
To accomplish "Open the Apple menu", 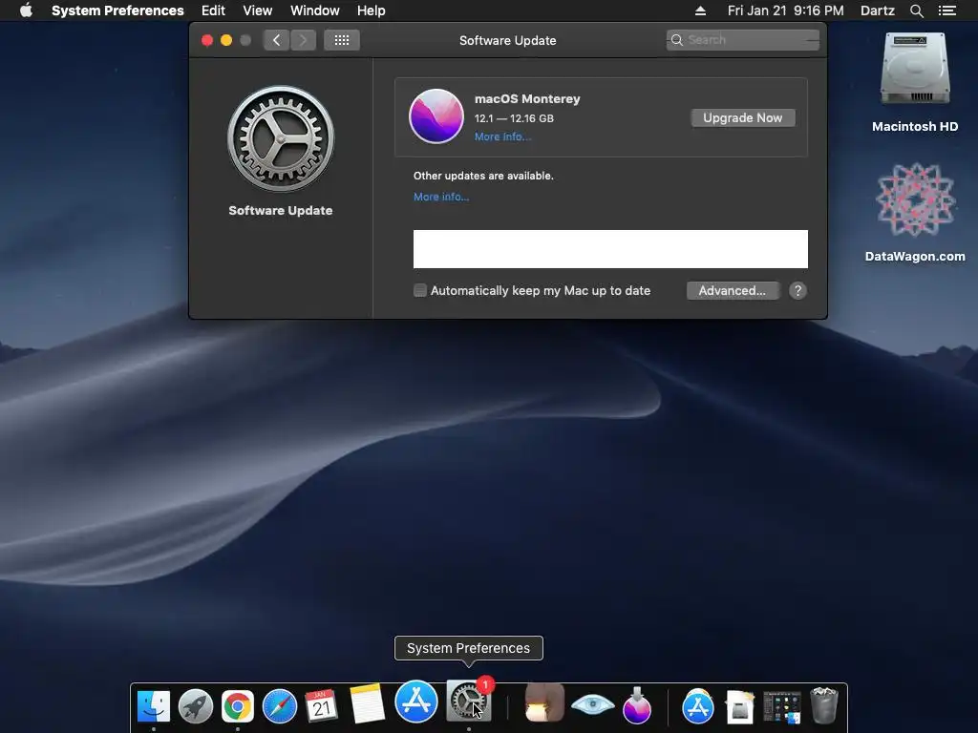I will tap(26, 10).
